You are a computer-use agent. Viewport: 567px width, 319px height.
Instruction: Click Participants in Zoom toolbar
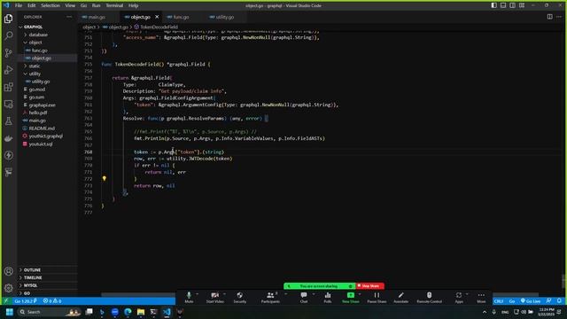tap(270, 298)
